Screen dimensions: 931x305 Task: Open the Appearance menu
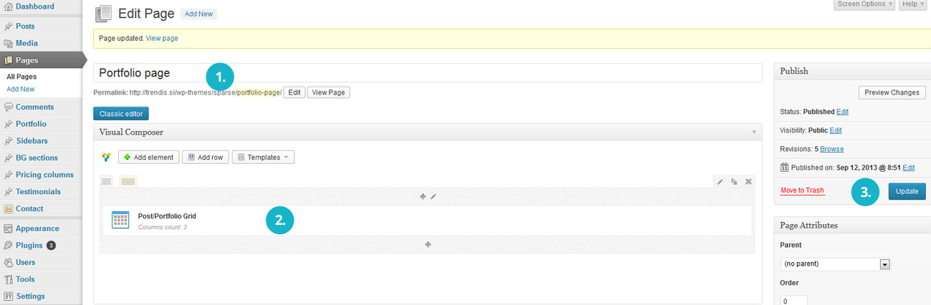(x=37, y=228)
